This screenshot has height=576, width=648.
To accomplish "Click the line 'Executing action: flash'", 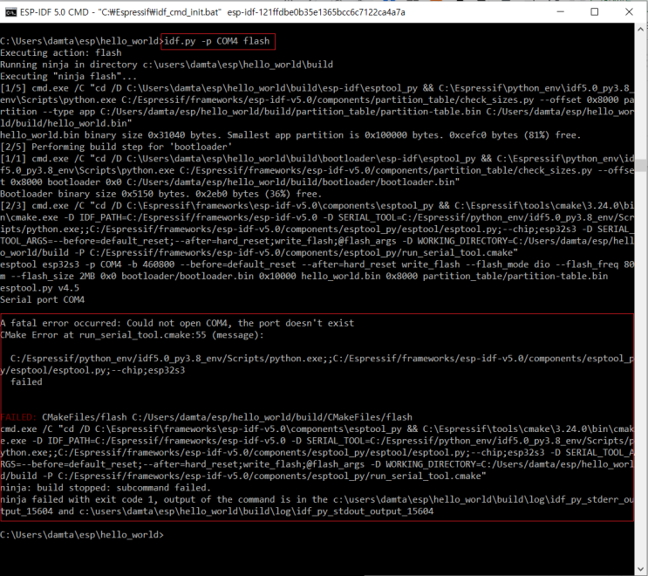I will coord(61,53).
